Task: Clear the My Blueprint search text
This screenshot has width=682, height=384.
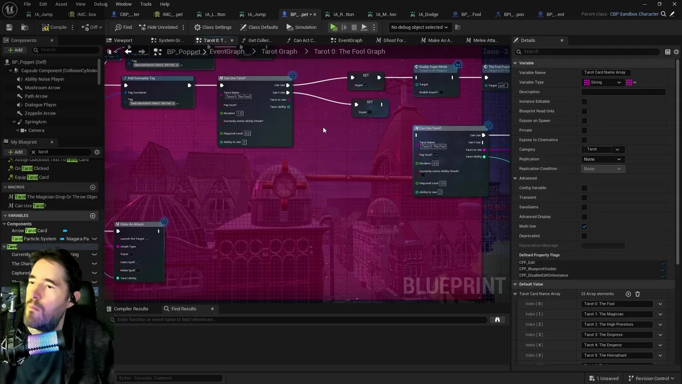Action: point(33,152)
